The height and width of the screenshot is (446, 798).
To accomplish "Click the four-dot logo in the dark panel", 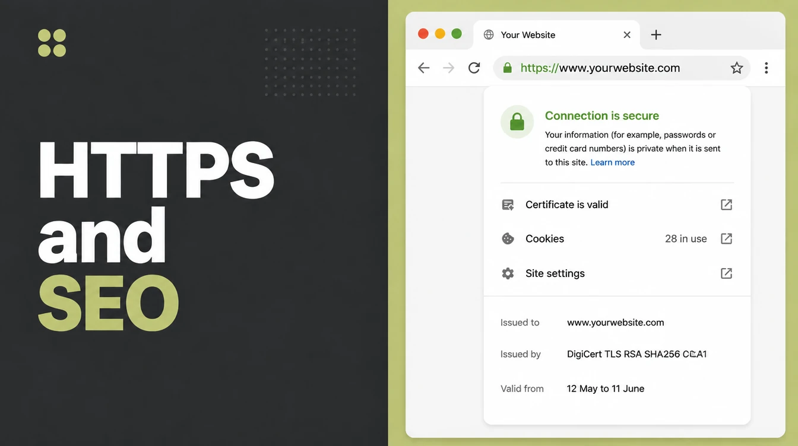I will click(x=52, y=43).
